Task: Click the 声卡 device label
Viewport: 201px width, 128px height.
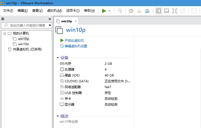Action: point(68,99)
